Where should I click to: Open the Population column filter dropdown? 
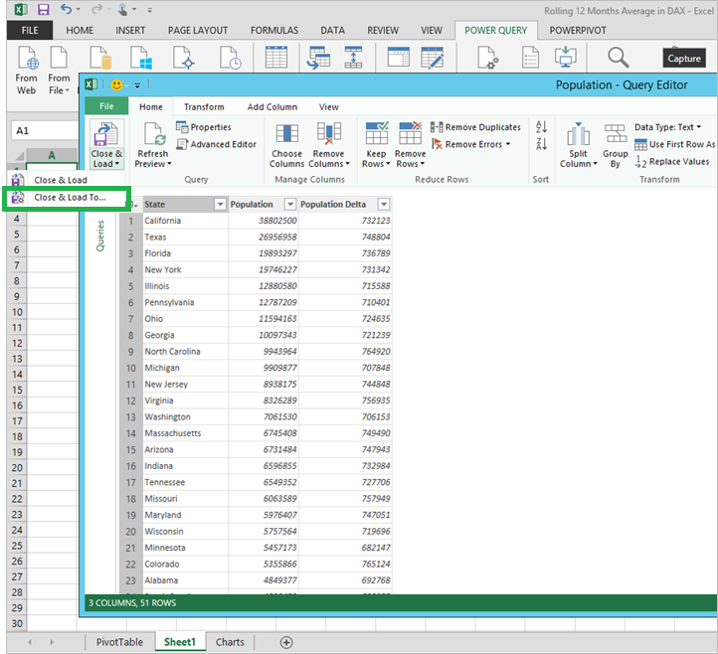(x=288, y=204)
